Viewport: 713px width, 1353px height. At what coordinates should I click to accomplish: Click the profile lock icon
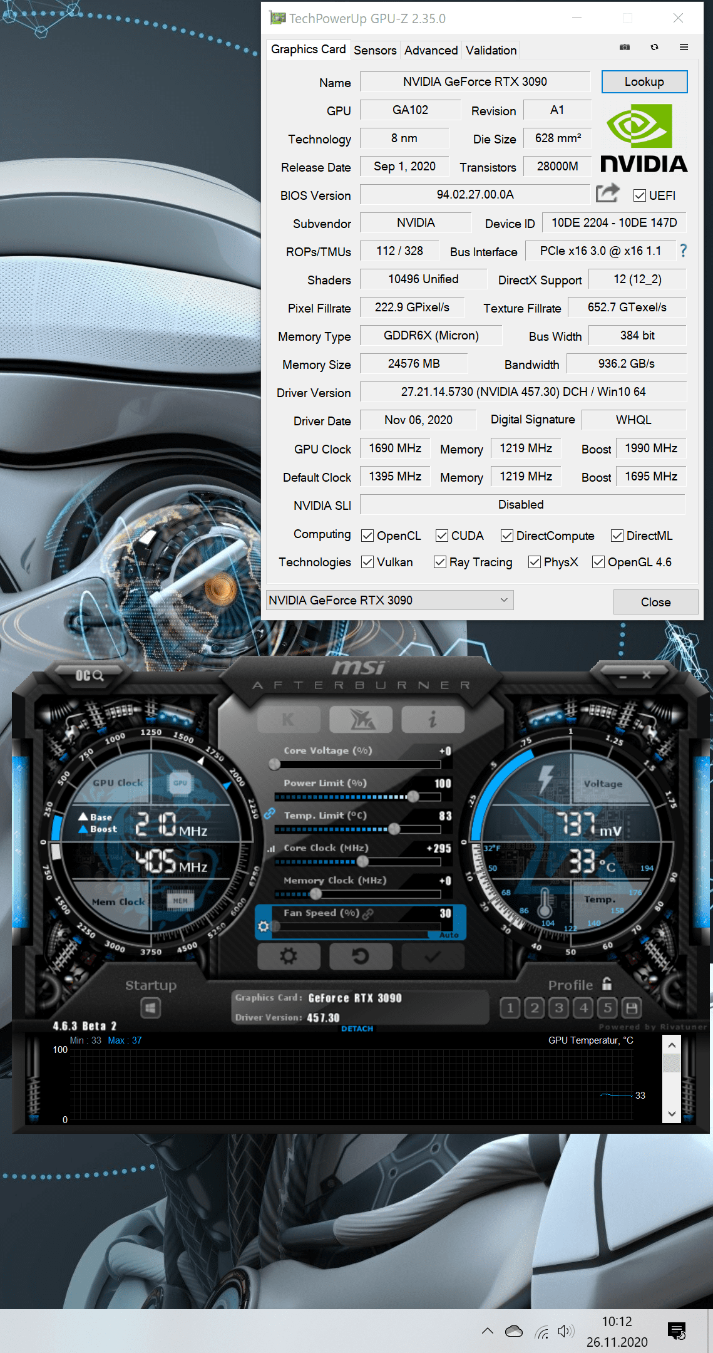pos(607,983)
